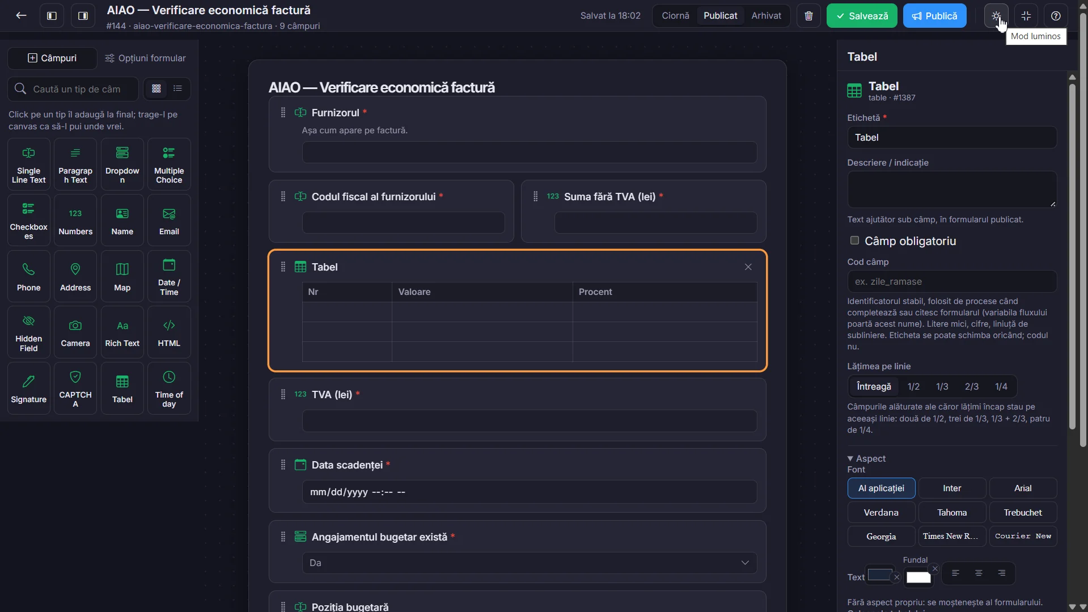Viewport: 1088px width, 612px height.
Task: Add a Map field type
Action: click(122, 276)
